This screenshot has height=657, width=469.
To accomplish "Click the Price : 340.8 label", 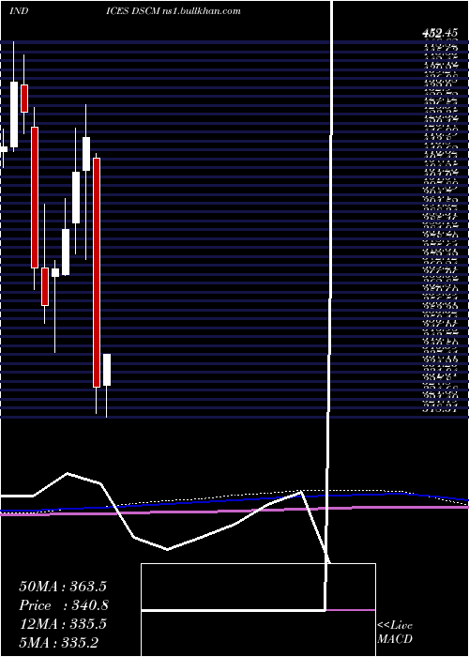I will click(64, 605).
